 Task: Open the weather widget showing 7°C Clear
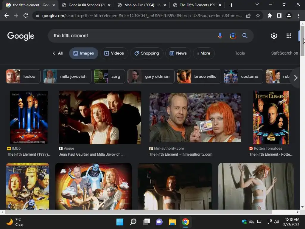(x=15, y=222)
